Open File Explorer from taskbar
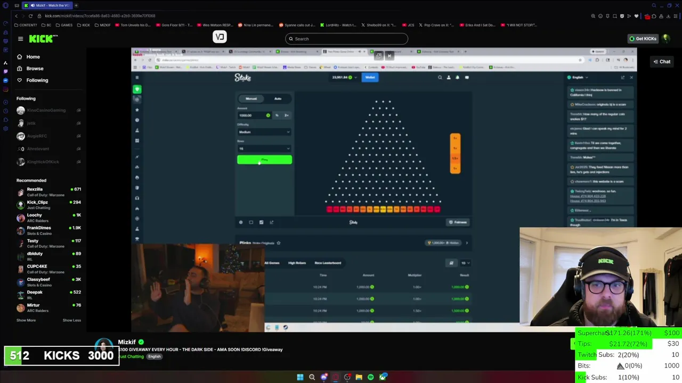 (x=359, y=377)
